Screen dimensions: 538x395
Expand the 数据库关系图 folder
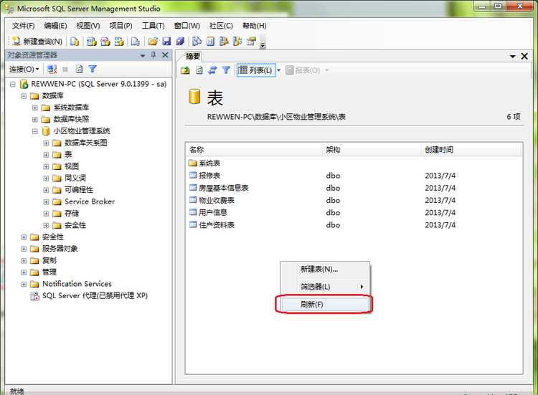46,143
